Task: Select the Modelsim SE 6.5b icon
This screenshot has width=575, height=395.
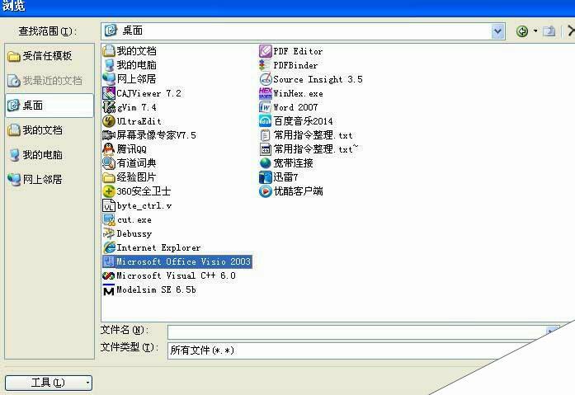Action: coord(109,289)
